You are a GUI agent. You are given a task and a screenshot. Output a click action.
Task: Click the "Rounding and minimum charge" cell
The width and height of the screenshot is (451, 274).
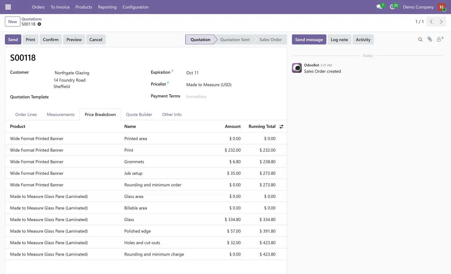[x=154, y=254]
